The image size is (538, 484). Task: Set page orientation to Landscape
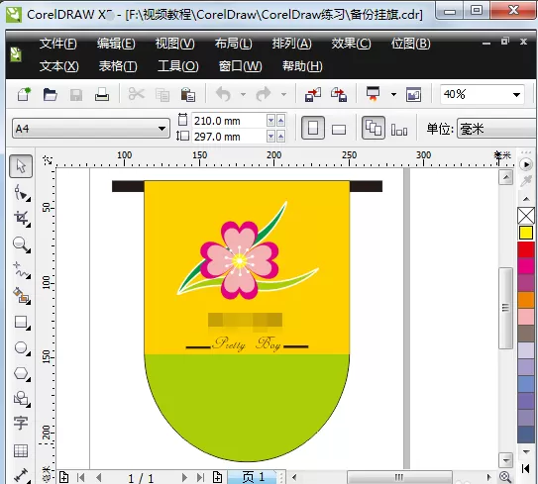pyautogui.click(x=339, y=130)
